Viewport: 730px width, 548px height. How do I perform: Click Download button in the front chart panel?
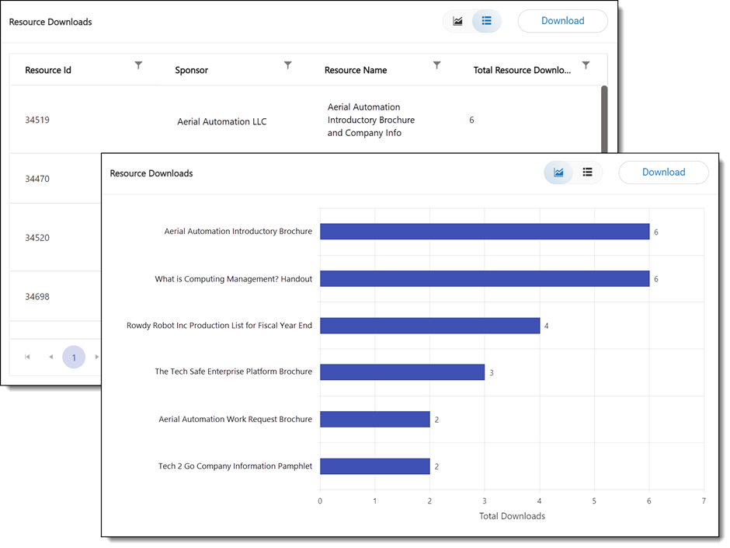(x=663, y=173)
